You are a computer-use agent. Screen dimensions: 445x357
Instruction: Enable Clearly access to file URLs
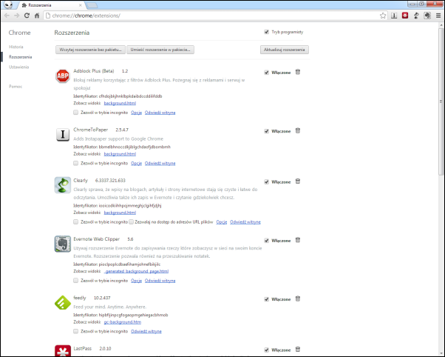[131, 221]
